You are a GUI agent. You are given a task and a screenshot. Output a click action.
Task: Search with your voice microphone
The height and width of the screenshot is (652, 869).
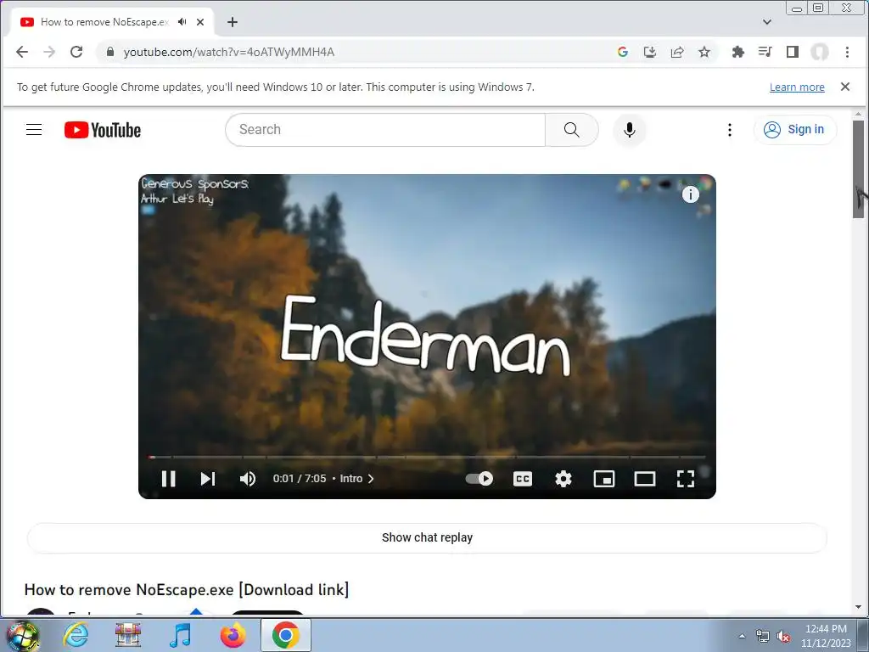629,130
